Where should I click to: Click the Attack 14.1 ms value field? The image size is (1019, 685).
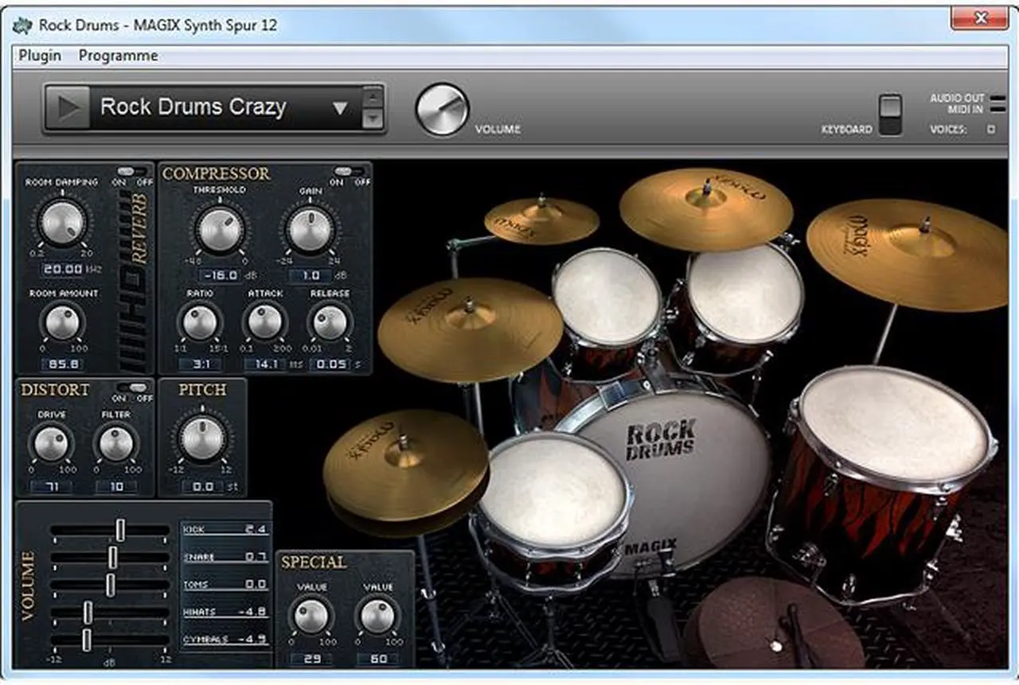click(265, 364)
